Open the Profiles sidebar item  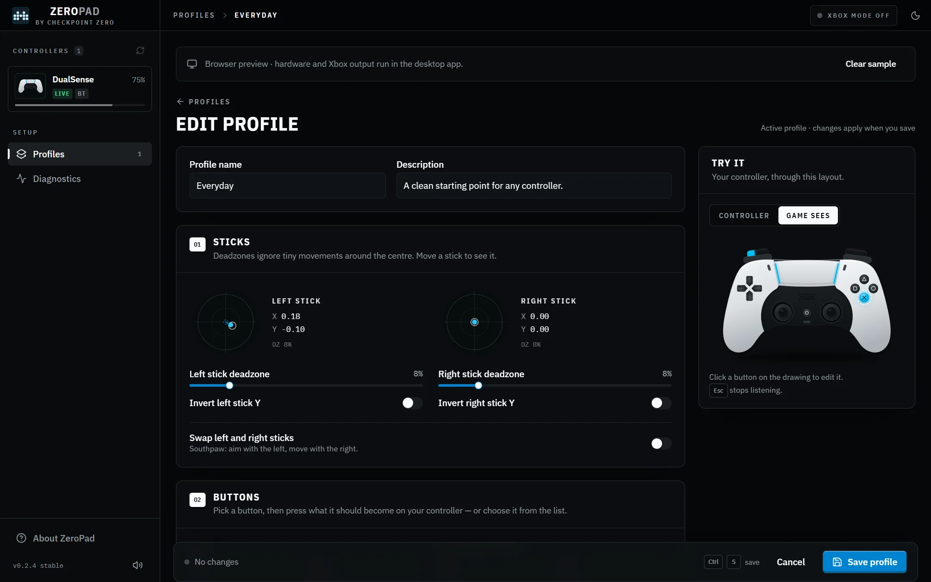click(80, 154)
